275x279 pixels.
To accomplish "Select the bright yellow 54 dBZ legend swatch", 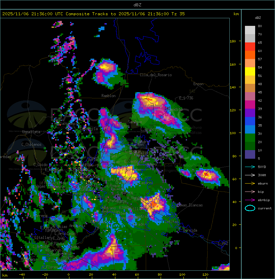I will 250,71.
